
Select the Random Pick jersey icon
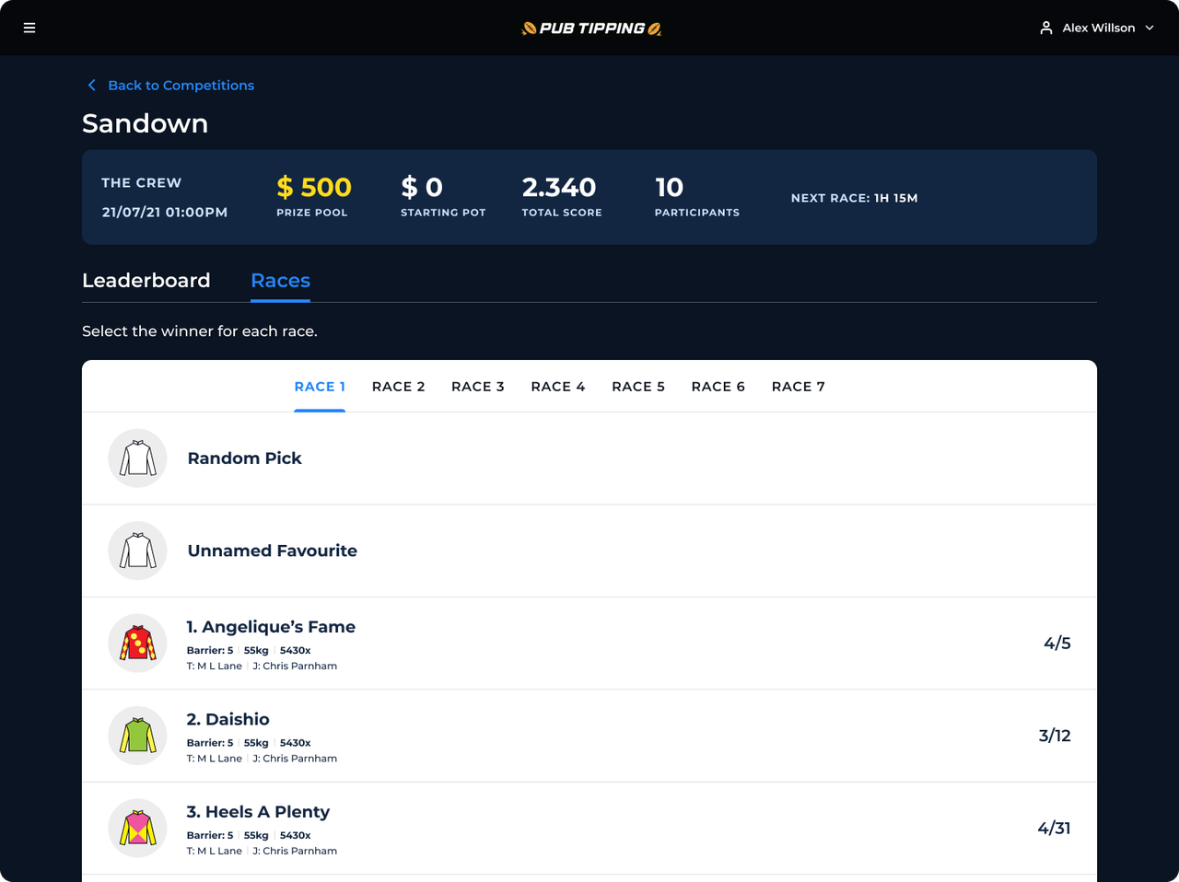point(137,458)
